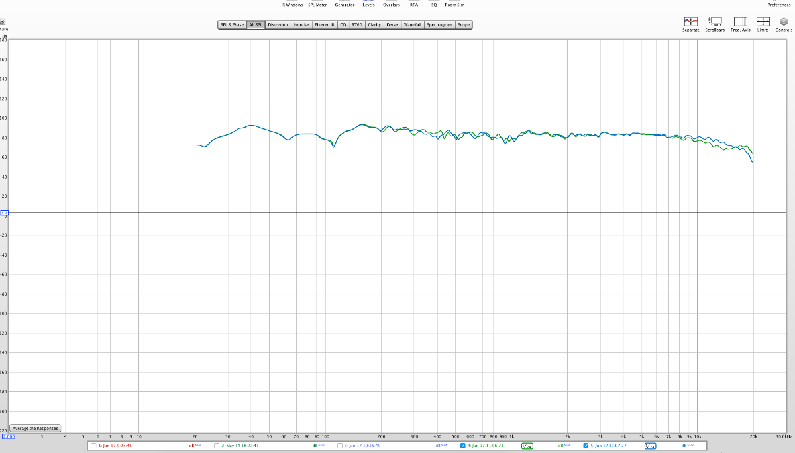This screenshot has height=453, width=795.
Task: Switch the Freq. Axis scale icon
Action: pos(740,22)
